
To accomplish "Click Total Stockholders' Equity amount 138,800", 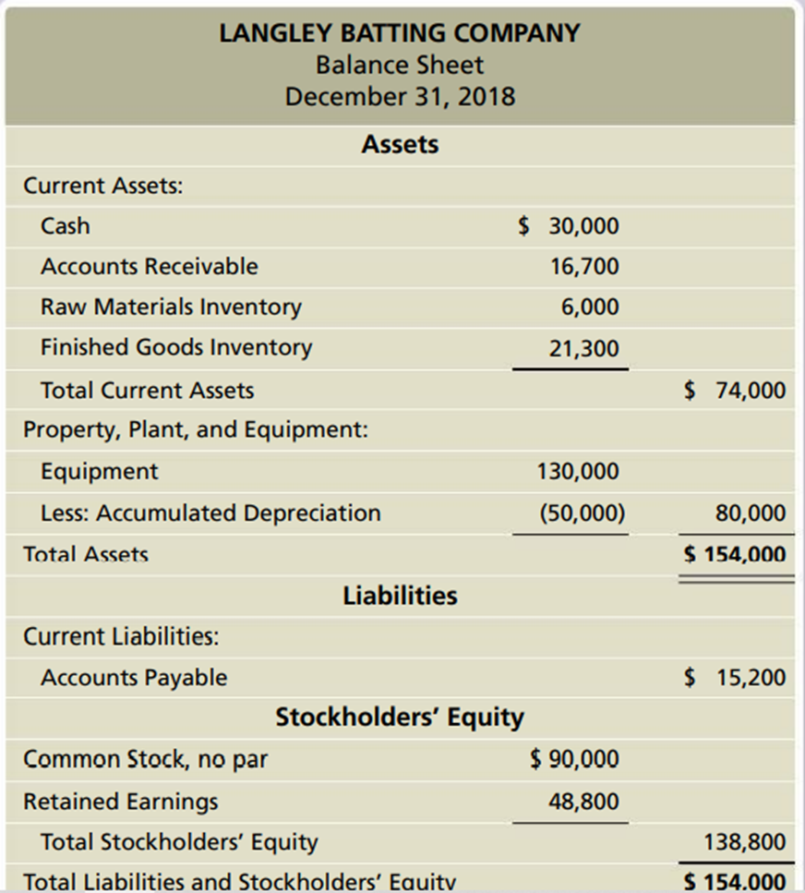I will (x=744, y=842).
